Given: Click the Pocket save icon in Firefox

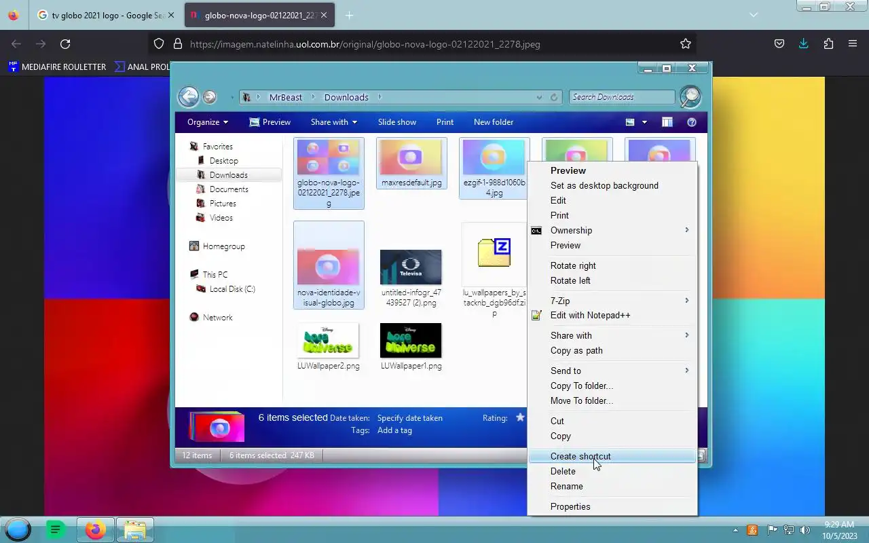Looking at the screenshot, I should [x=779, y=44].
